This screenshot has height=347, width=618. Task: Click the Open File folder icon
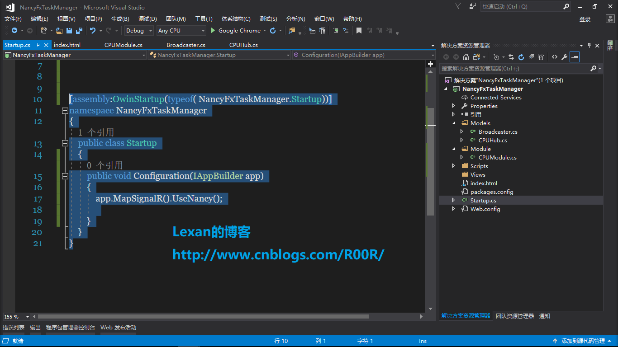coord(59,31)
